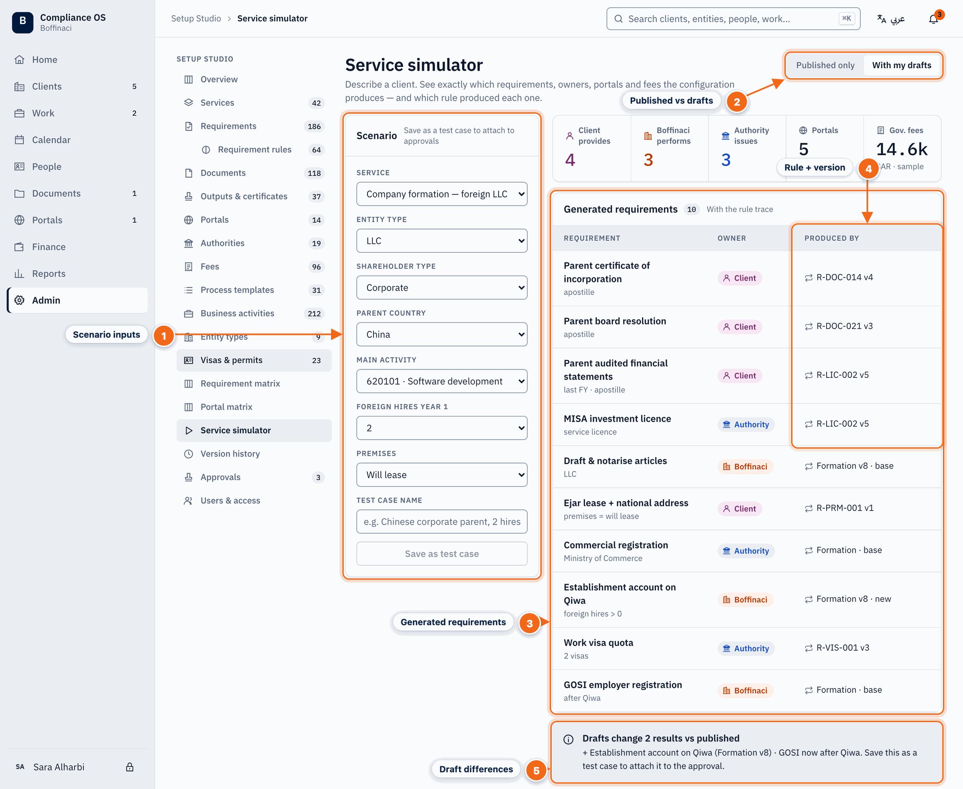Image resolution: width=963 pixels, height=789 pixels.
Task: Click the Reports chart icon
Action: tap(20, 274)
